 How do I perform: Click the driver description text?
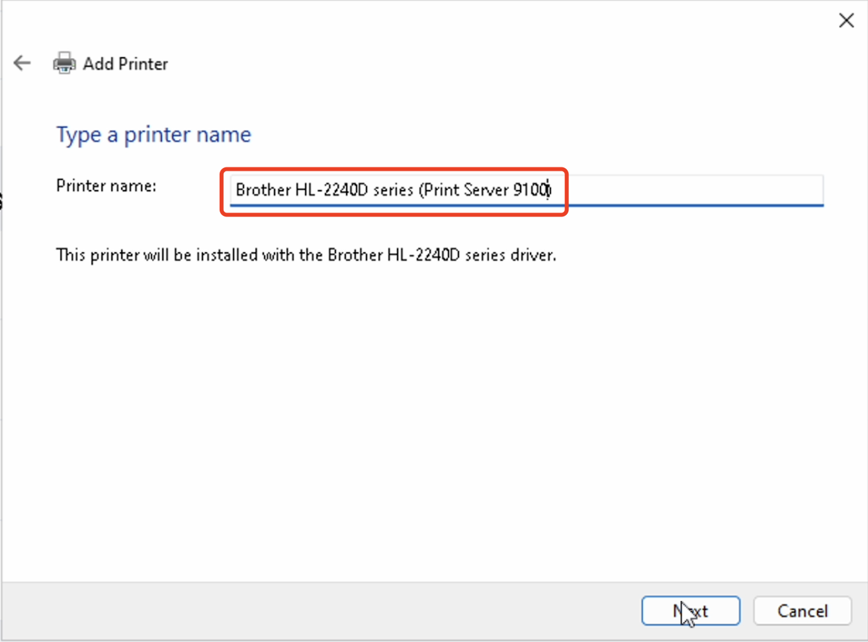click(306, 255)
